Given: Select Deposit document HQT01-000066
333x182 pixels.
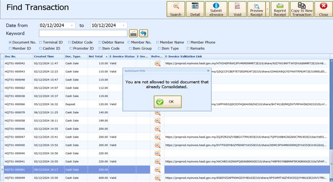Looking at the screenshot, I should tap(15, 104).
